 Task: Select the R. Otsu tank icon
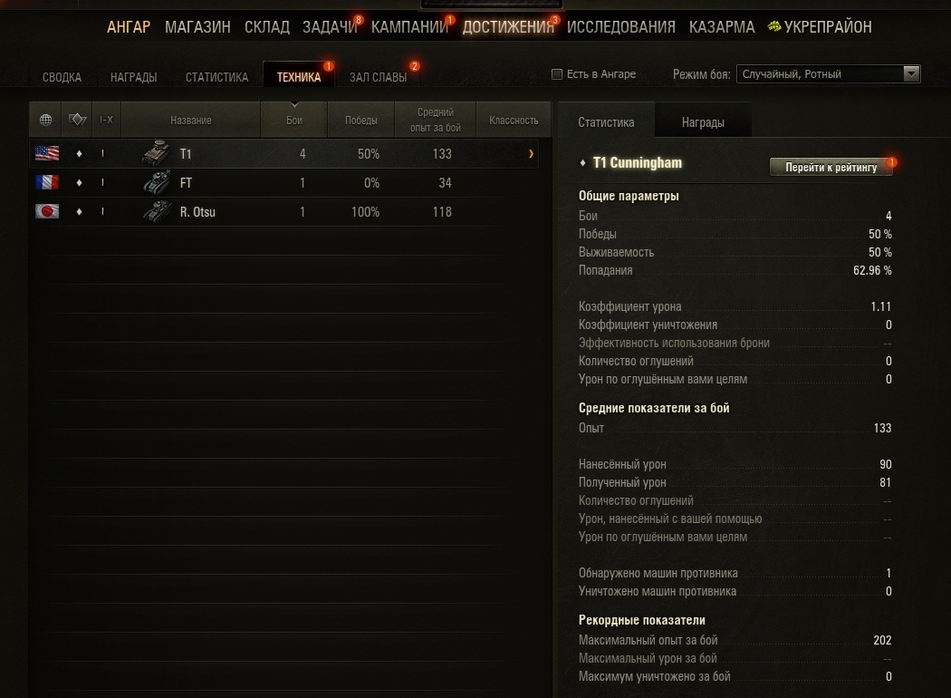[157, 211]
